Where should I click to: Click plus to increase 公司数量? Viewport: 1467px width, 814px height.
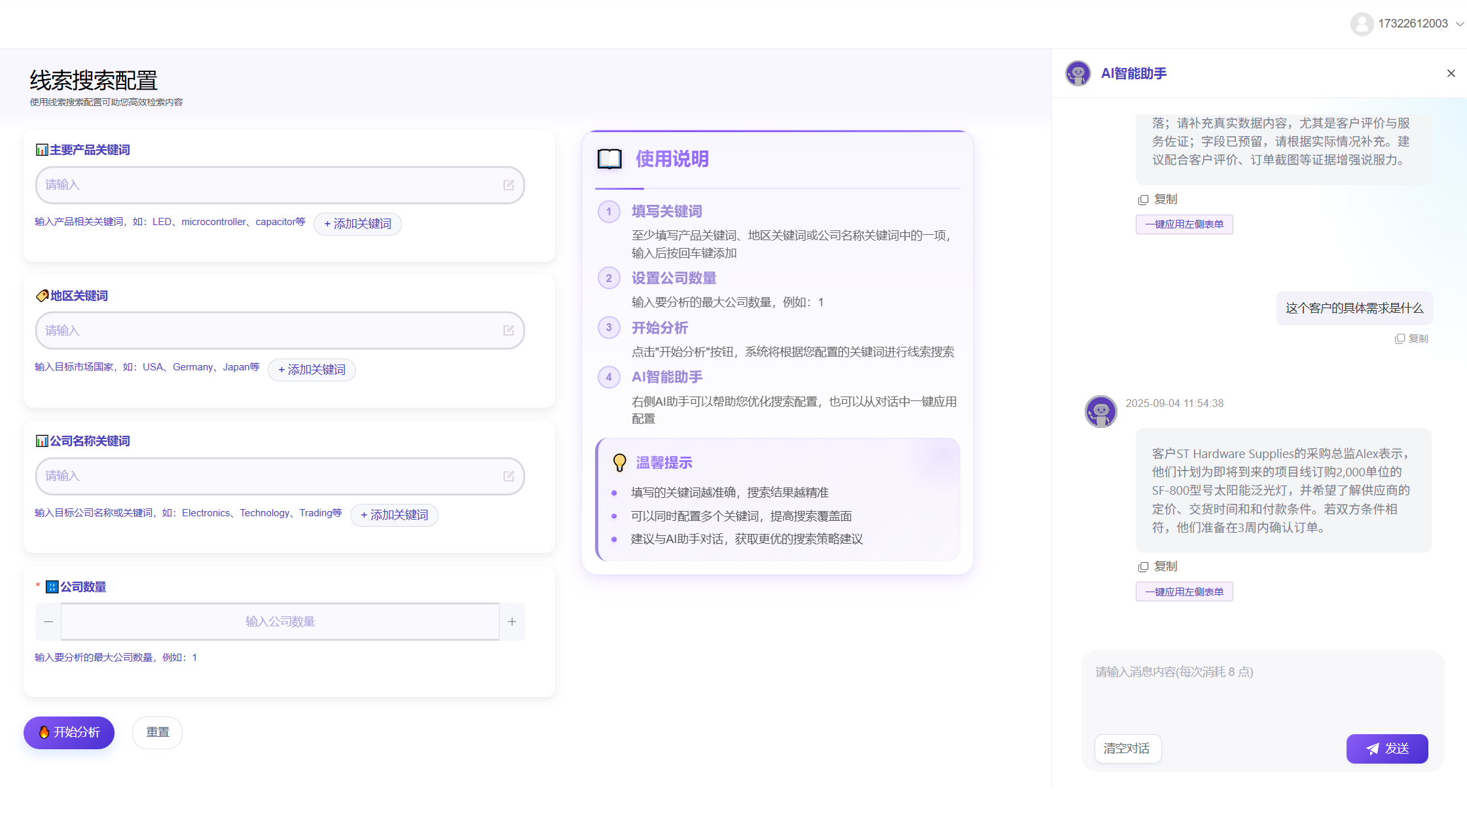[x=512, y=621]
